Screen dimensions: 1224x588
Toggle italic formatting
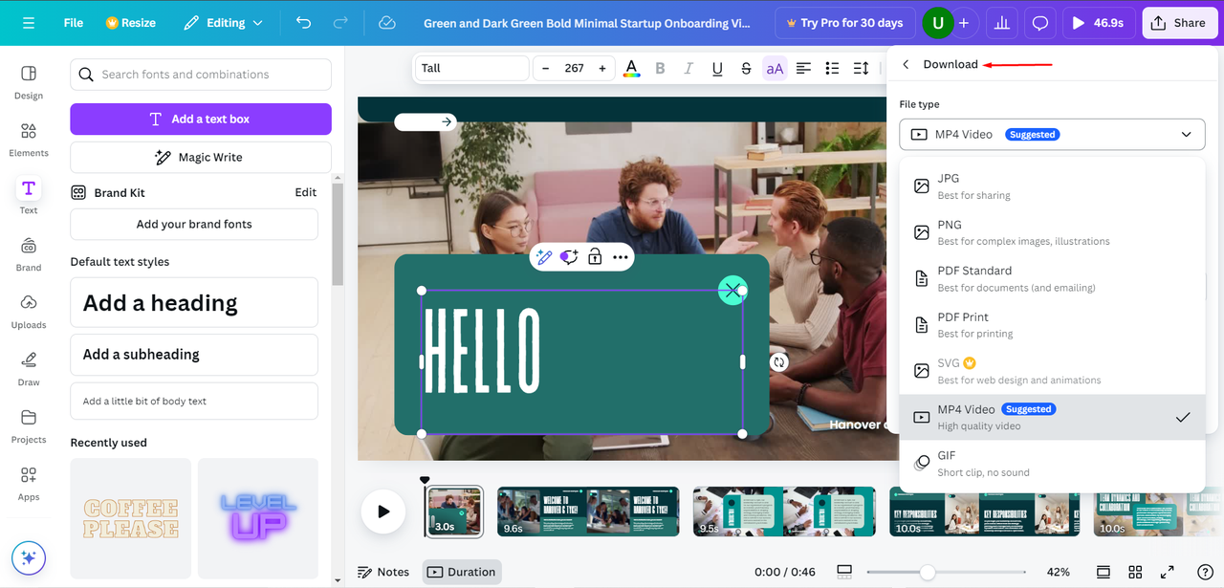tap(688, 68)
